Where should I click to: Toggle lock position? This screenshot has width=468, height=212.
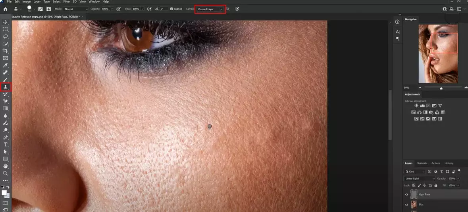point(424,185)
